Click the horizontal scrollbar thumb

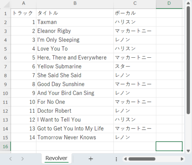pos(142,159)
